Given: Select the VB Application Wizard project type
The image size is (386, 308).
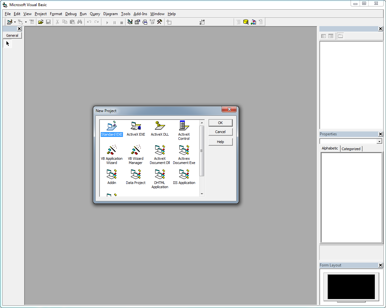Looking at the screenshot, I should coord(112,155).
